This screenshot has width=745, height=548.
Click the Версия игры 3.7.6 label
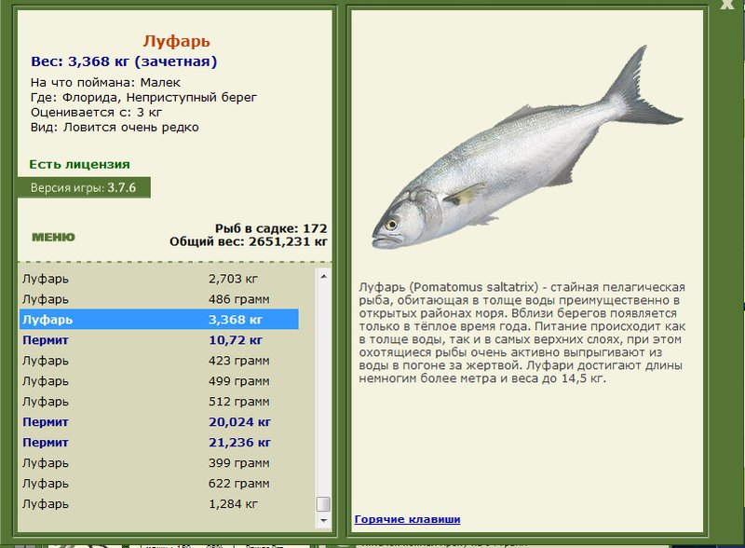pos(84,187)
